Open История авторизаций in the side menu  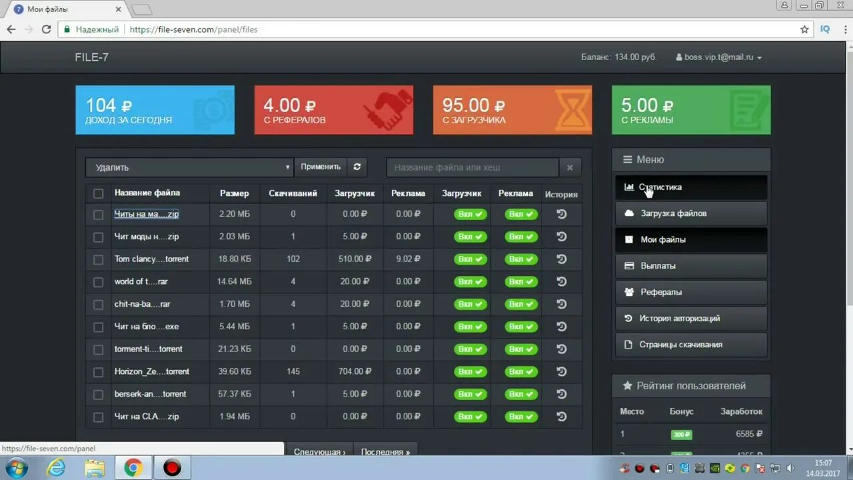(x=691, y=318)
